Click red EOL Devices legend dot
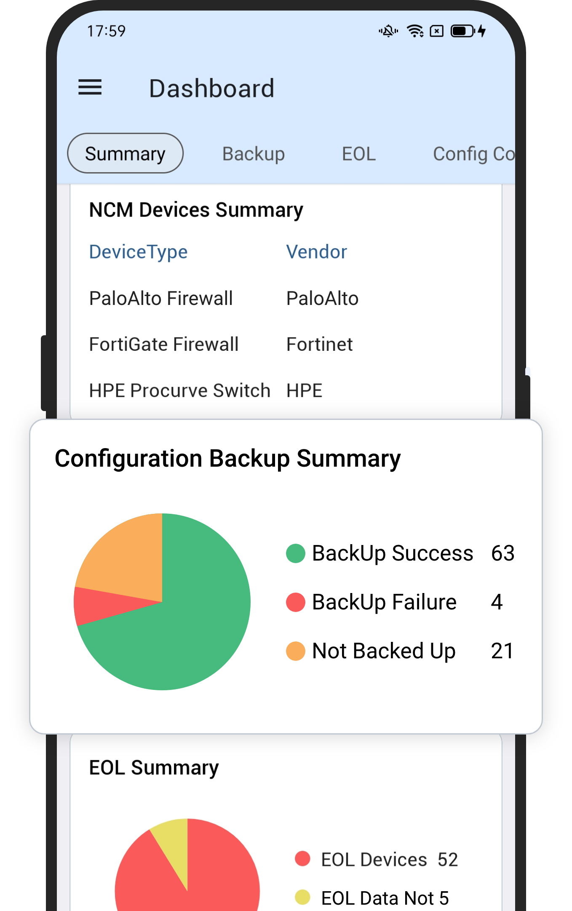 point(302,858)
